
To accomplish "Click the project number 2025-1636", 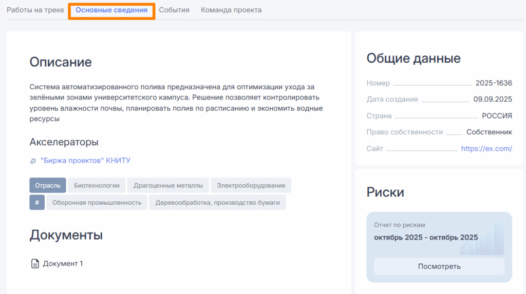I will (494, 83).
